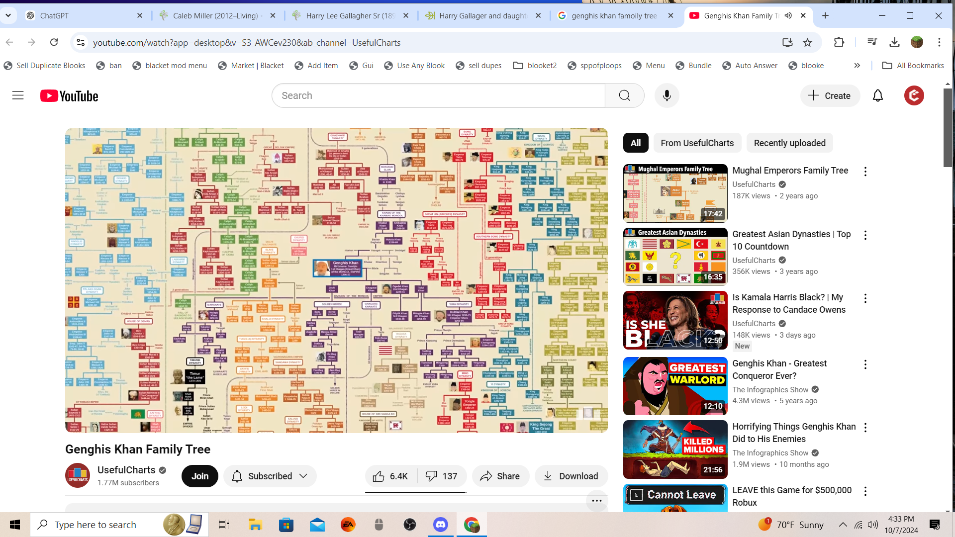Open the Greatest Asian Dynasties video thumbnail

click(x=675, y=256)
